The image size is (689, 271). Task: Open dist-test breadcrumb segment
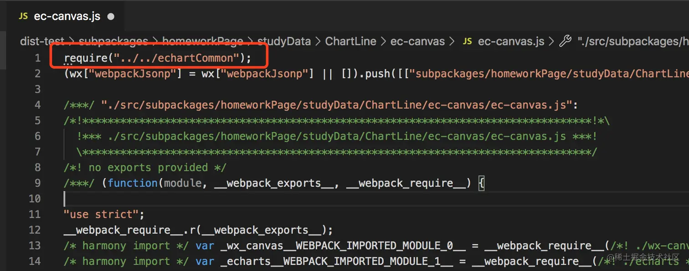[41, 41]
